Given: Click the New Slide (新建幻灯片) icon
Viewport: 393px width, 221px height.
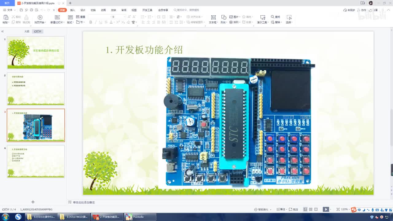Looking at the screenshot, I should coord(57,17).
